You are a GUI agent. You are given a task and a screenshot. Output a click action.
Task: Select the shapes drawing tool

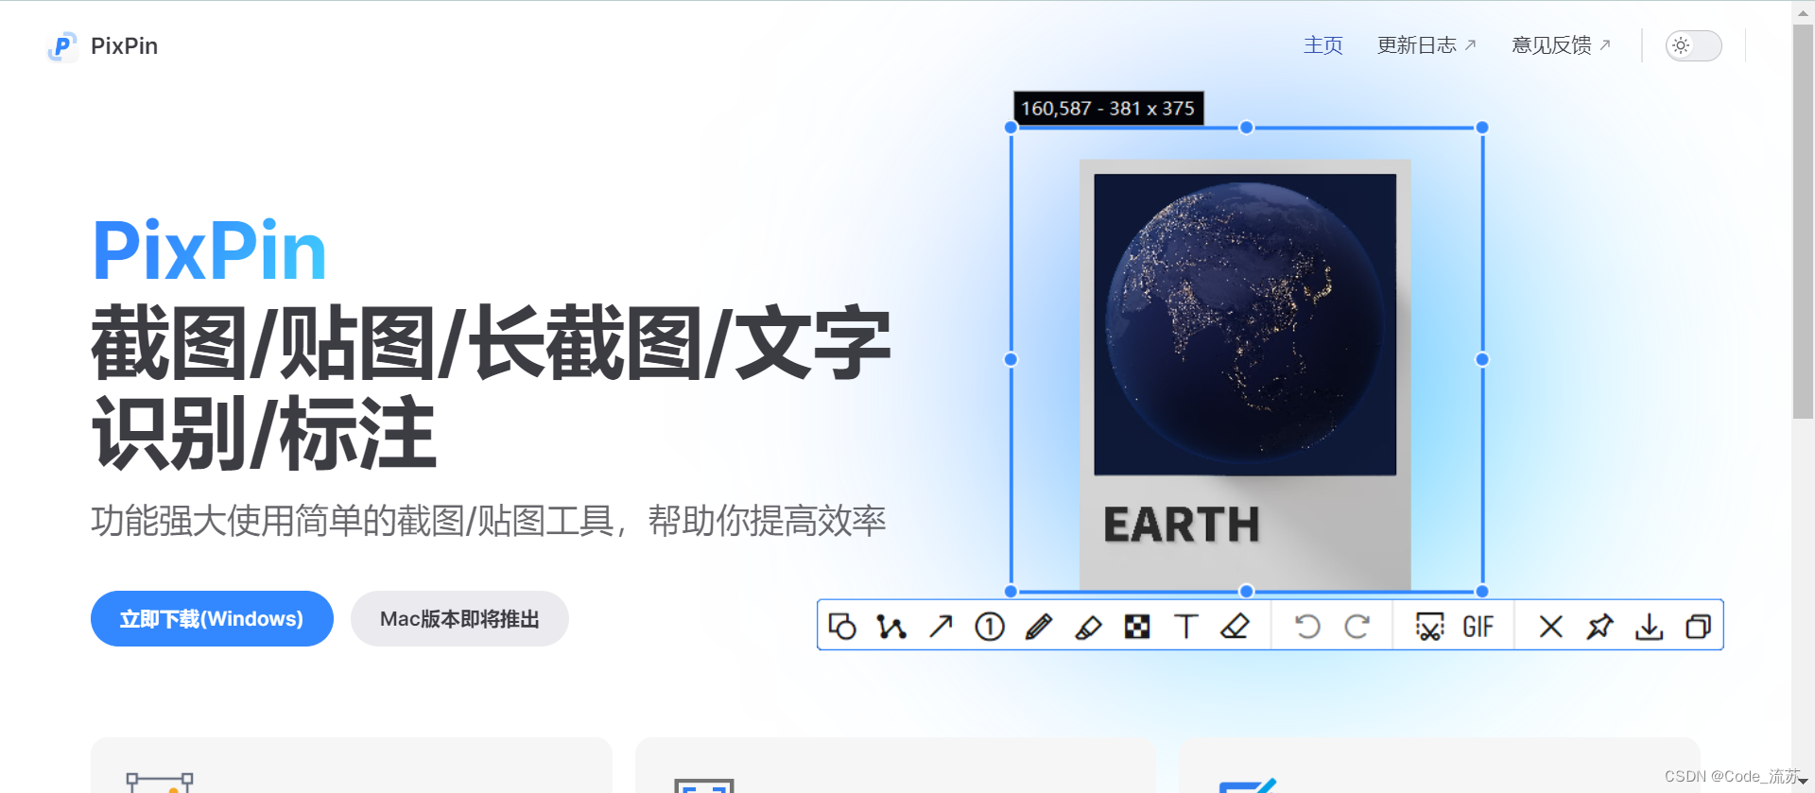[842, 626]
